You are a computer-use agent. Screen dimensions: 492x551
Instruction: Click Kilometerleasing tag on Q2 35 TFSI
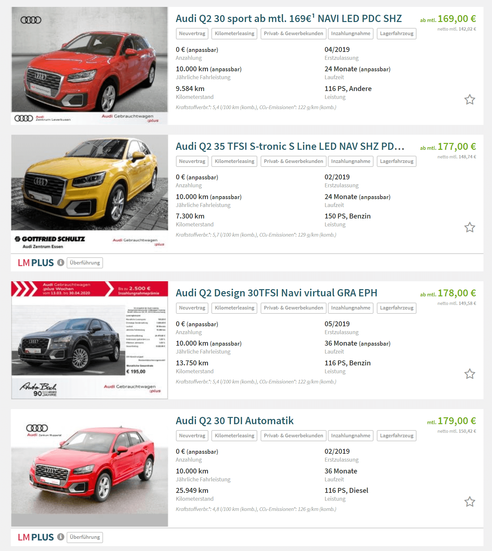tap(234, 161)
